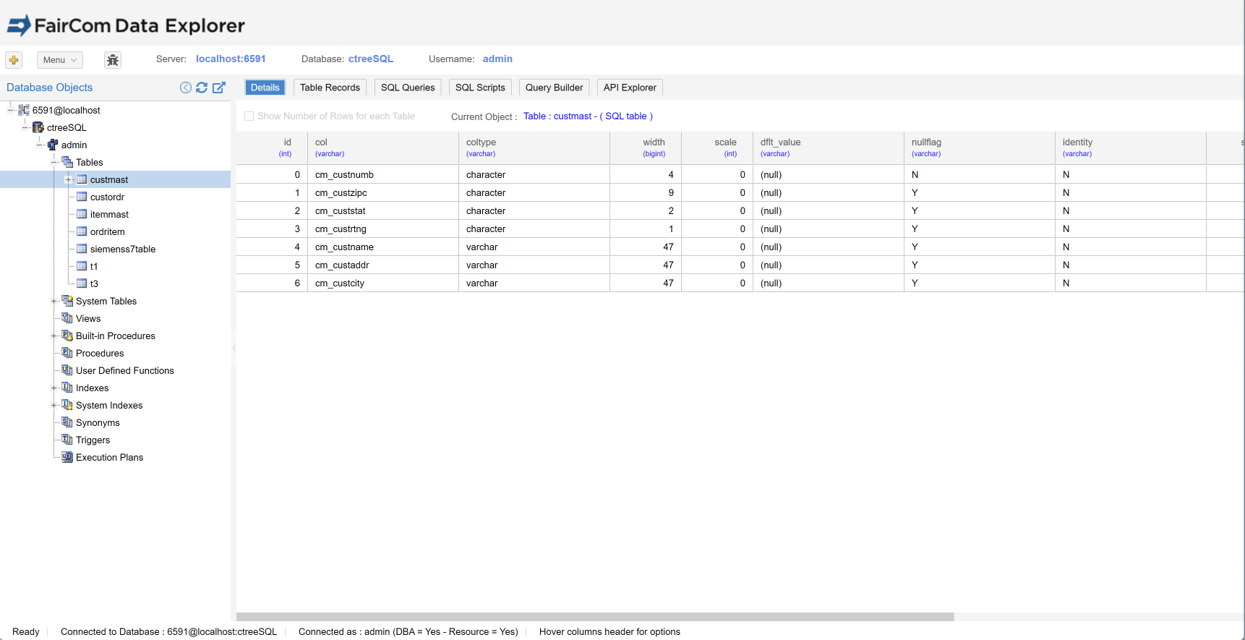Open the Menu dropdown

click(x=60, y=60)
